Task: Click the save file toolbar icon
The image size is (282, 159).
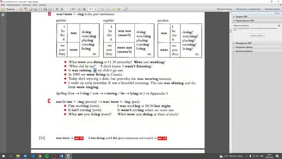Action: (41, 9)
